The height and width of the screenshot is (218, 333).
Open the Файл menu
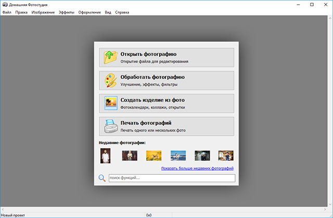(7, 12)
